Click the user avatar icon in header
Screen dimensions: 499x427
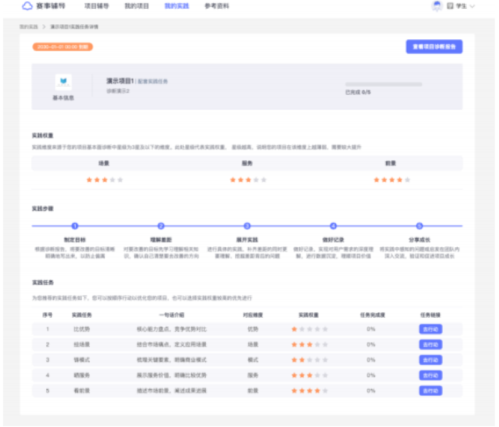pyautogui.click(x=437, y=6)
